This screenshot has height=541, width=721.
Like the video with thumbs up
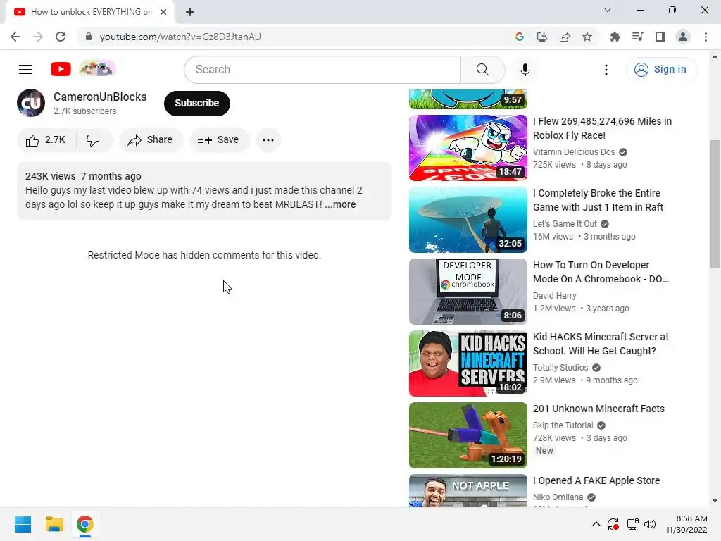click(46, 140)
